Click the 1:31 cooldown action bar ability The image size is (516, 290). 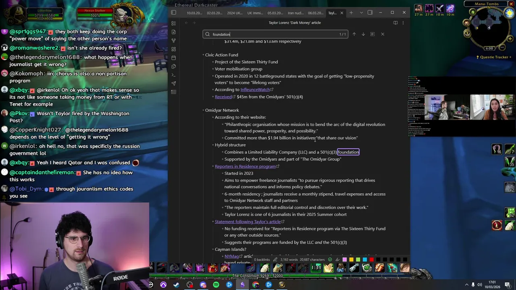[316, 268]
